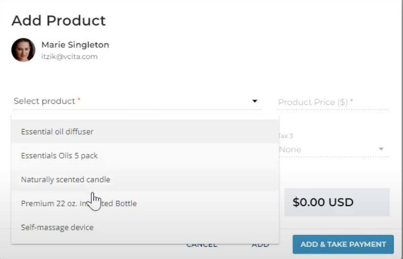Focus the Product Price input field
This screenshot has width=403, height=259.
pos(333,102)
